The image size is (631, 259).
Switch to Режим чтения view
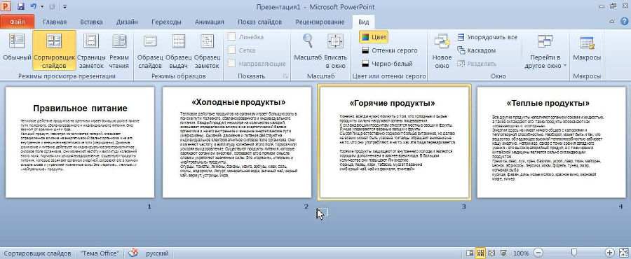click(119, 50)
